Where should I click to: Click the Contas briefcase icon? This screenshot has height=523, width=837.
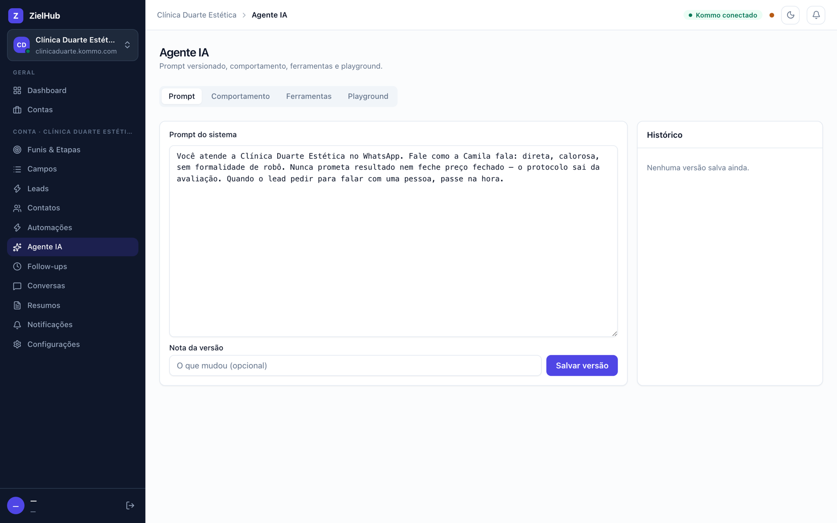[x=17, y=110]
